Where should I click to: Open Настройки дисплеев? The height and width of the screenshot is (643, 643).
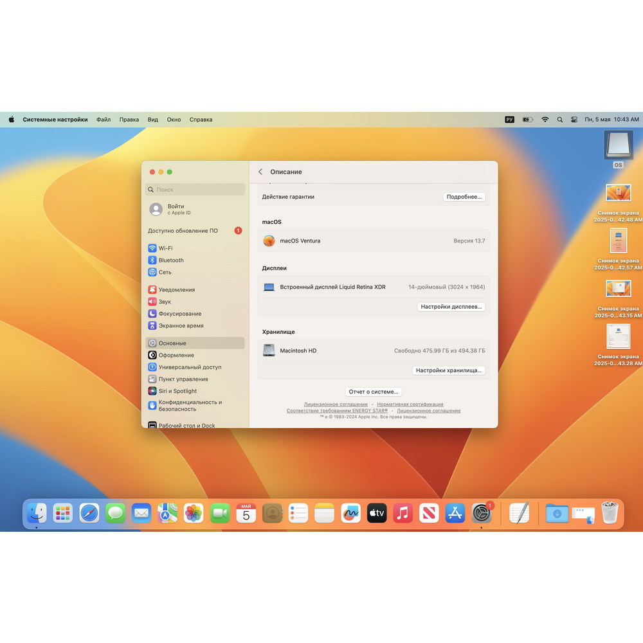451,307
